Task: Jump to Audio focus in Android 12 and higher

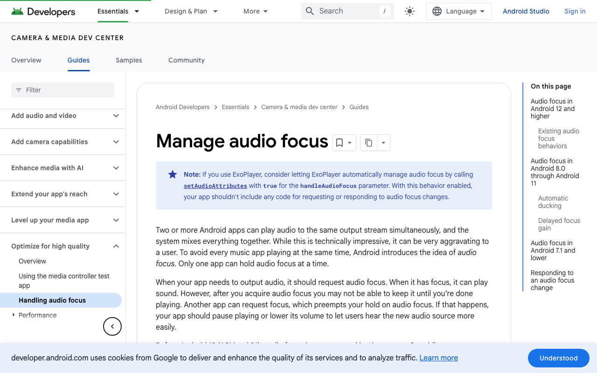Action: pyautogui.click(x=553, y=109)
